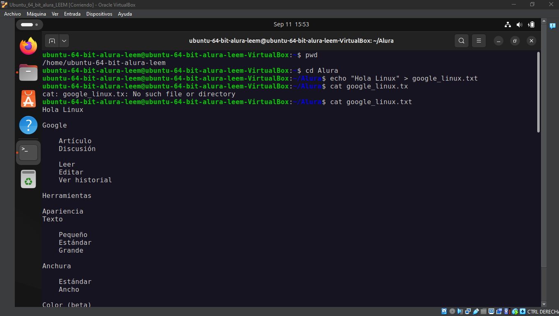Launch Ubuntu Software app center
Image resolution: width=559 pixels, height=316 pixels.
pos(28,99)
